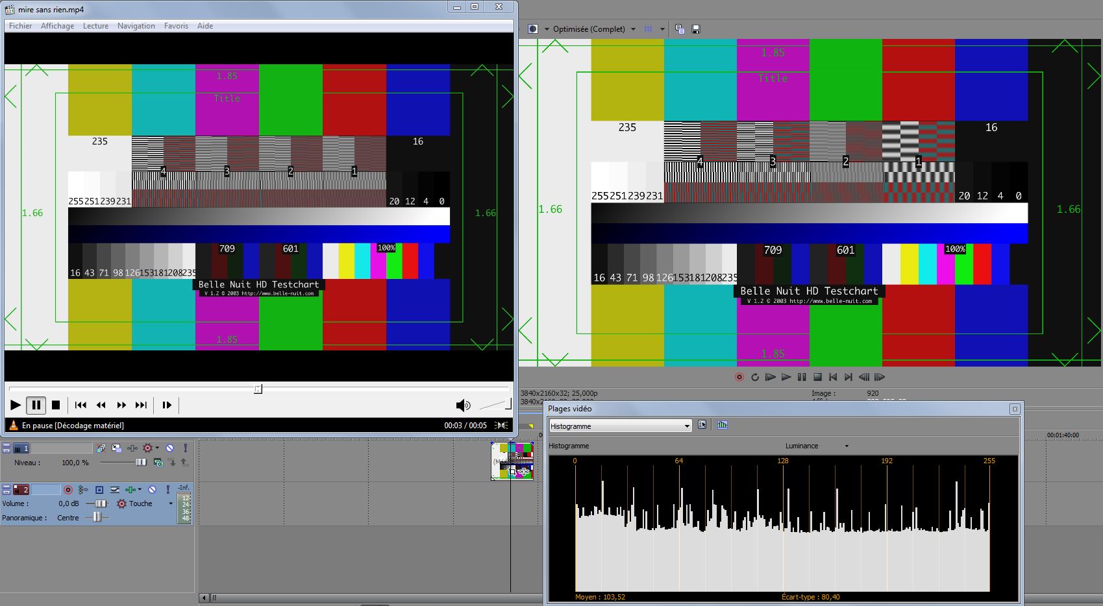
Task: Click Play under the Vegas preview
Action: coord(786,377)
